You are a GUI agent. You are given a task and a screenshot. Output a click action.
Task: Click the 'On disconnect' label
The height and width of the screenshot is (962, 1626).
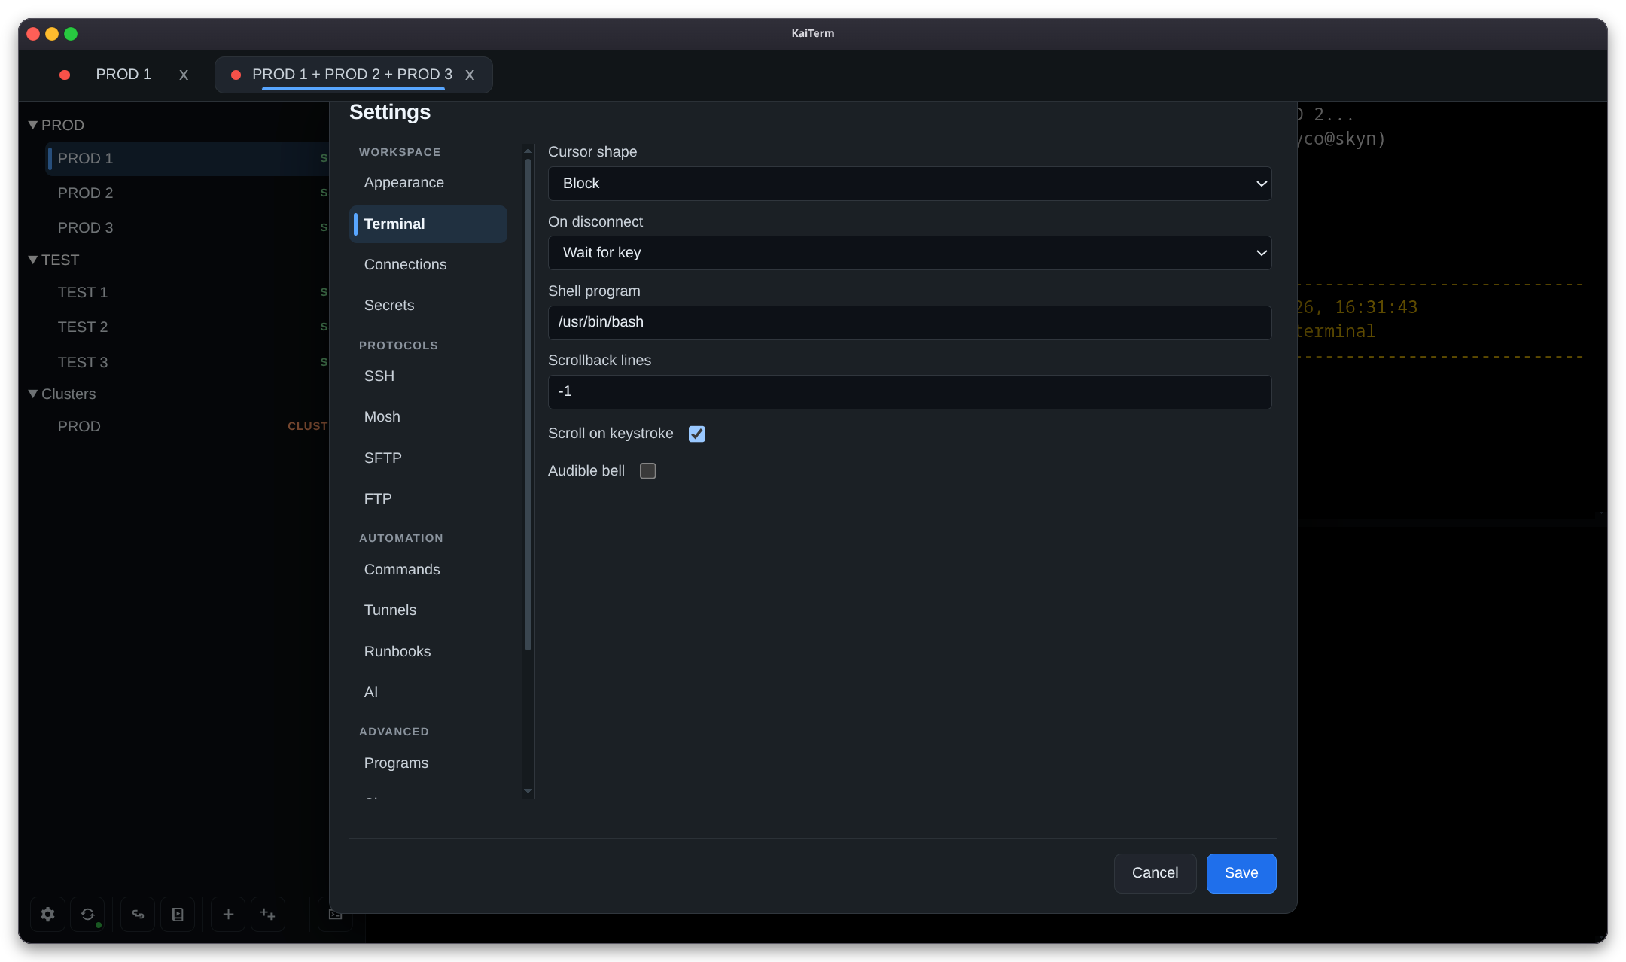(x=595, y=222)
